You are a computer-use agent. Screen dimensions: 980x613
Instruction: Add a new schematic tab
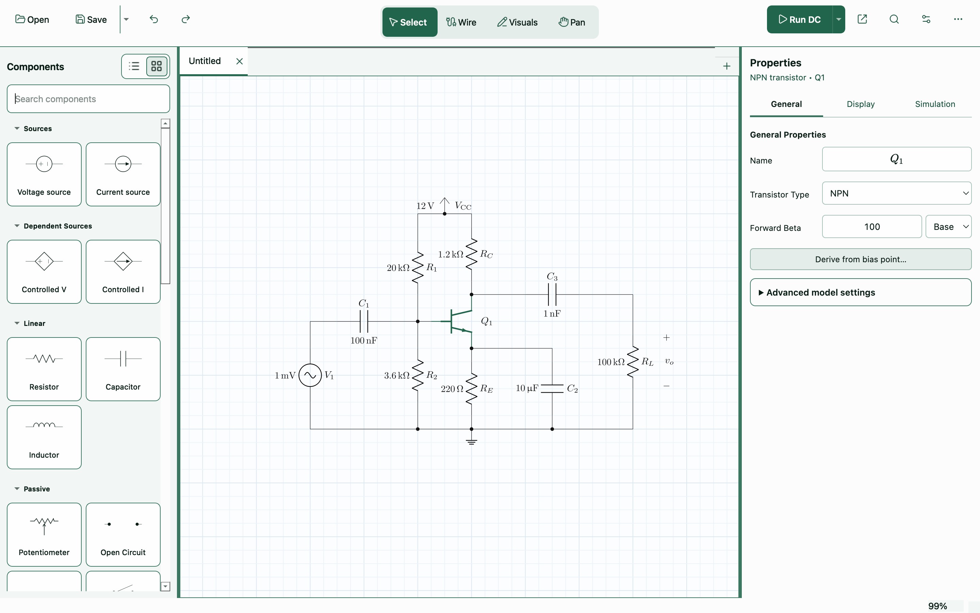tap(727, 66)
